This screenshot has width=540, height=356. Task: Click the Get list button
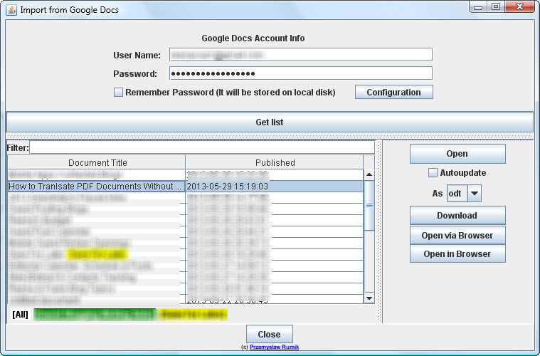(270, 122)
